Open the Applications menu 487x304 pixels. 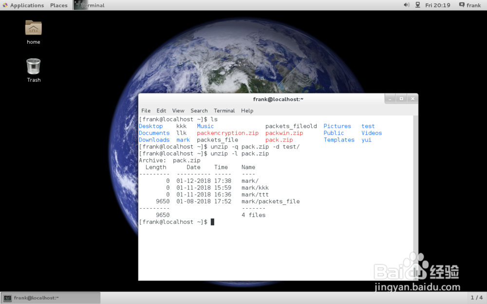(23, 5)
